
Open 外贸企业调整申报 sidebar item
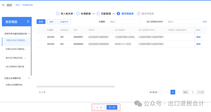tap(14, 85)
